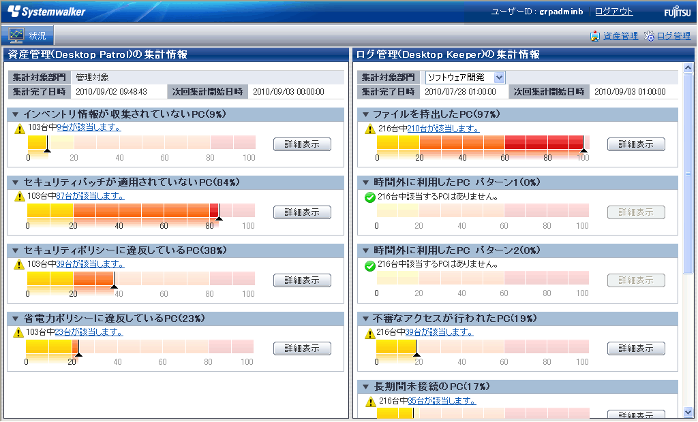698x422 pixels.
Task: Click the ファイルを持出したPC 97% gauge bar
Action: click(x=482, y=143)
